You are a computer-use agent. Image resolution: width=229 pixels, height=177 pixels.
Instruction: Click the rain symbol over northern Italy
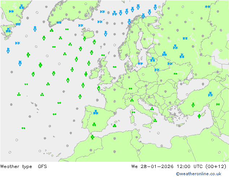click(132, 100)
